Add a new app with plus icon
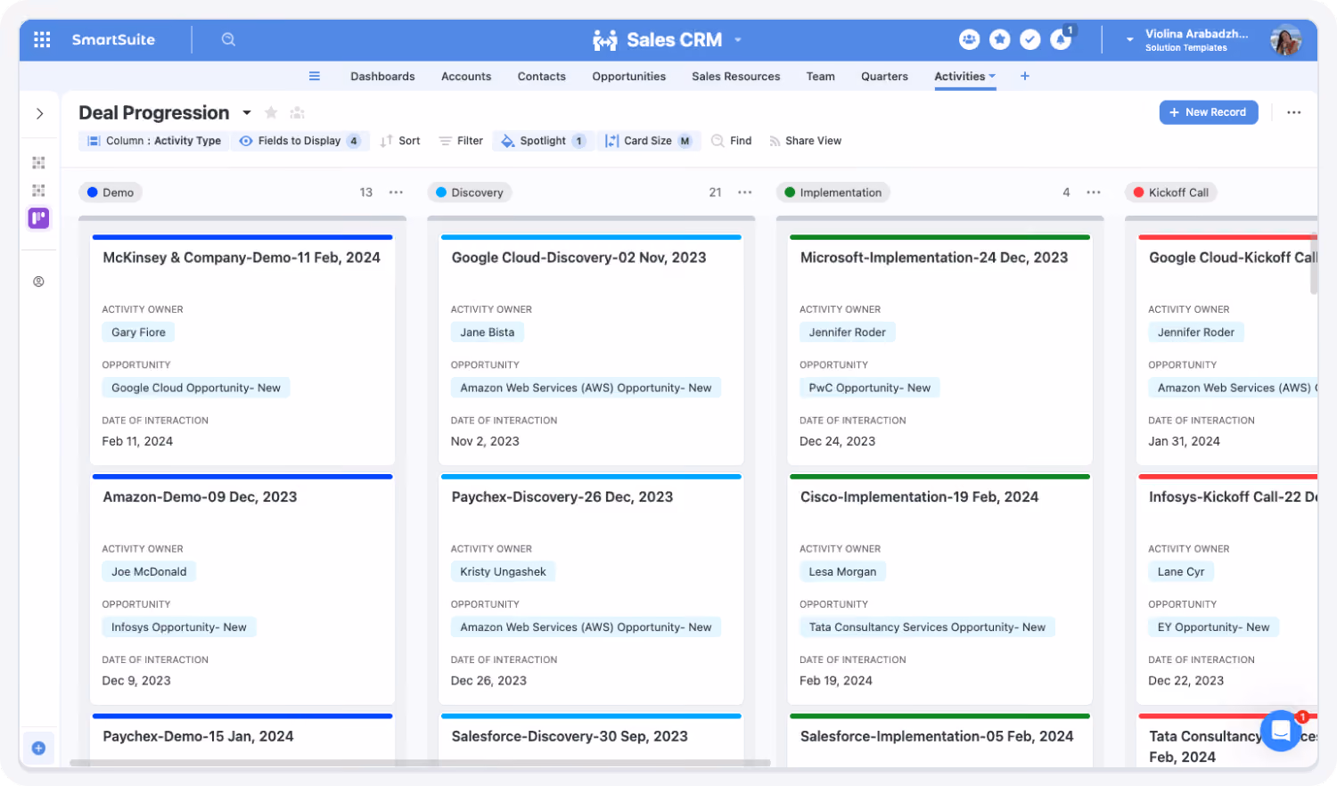The width and height of the screenshot is (1337, 786). pyautogui.click(x=1025, y=77)
